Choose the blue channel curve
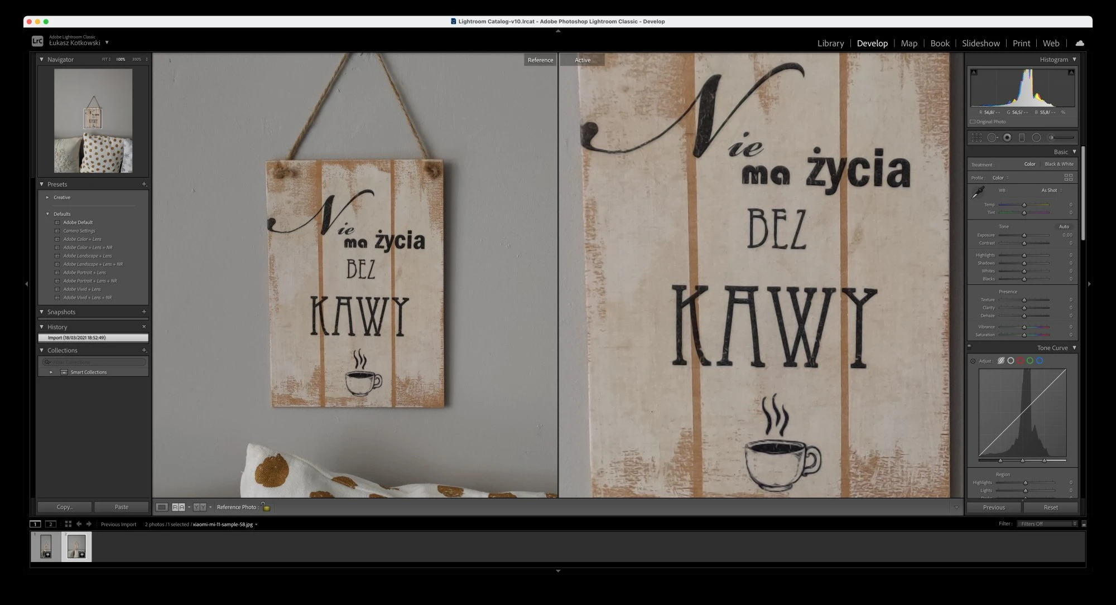Screen dimensions: 1116x605 click(1040, 361)
